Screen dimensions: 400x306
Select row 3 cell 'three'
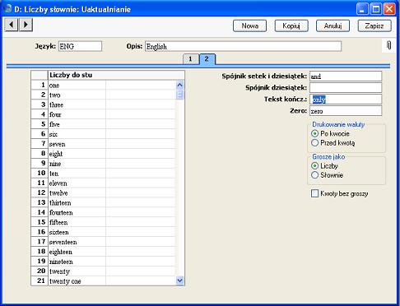point(77,104)
